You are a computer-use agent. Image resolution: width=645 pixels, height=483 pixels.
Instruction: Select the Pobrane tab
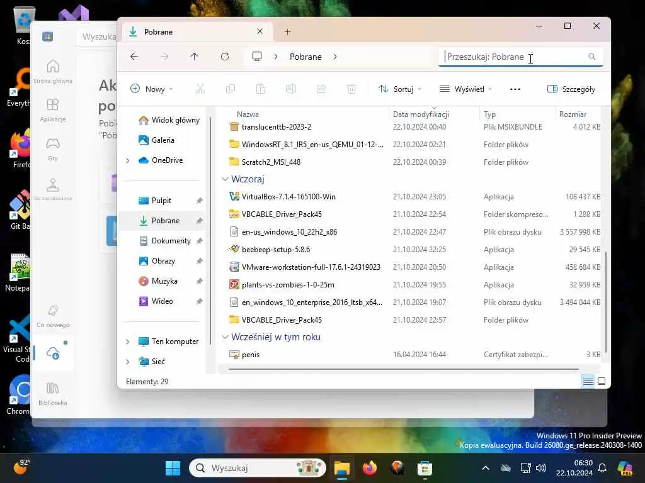click(197, 31)
